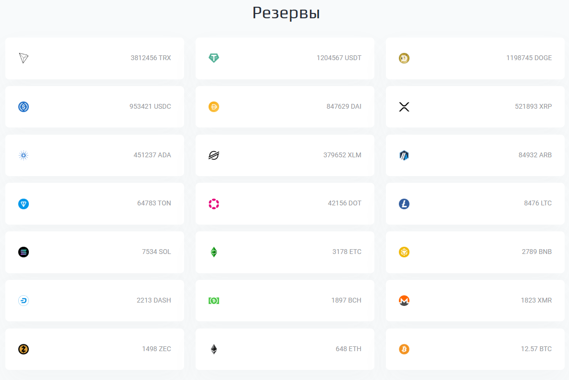Click the TRON (TRX) coin icon
The height and width of the screenshot is (380, 569).
24,58
